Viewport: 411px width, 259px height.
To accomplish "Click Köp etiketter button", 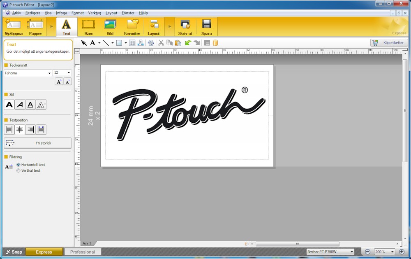I will [x=389, y=43].
